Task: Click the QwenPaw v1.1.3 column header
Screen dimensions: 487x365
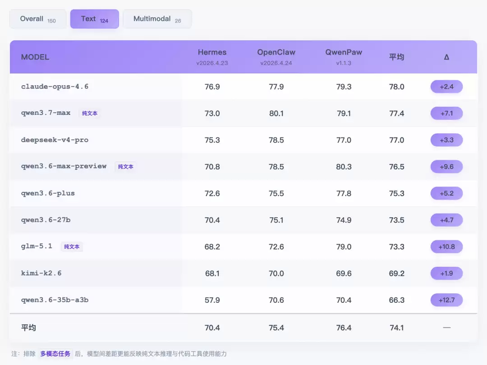Action: (344, 57)
